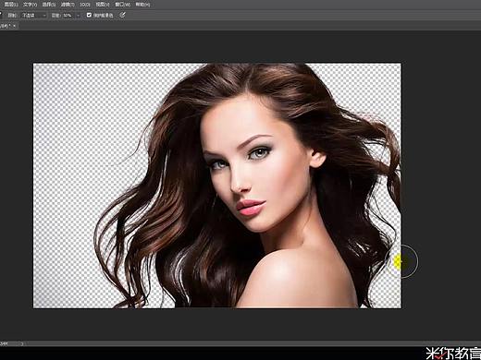Image resolution: width=481 pixels, height=360 pixels.
Task: Open the 滤镜 (Filter) menu
Action: point(68,5)
